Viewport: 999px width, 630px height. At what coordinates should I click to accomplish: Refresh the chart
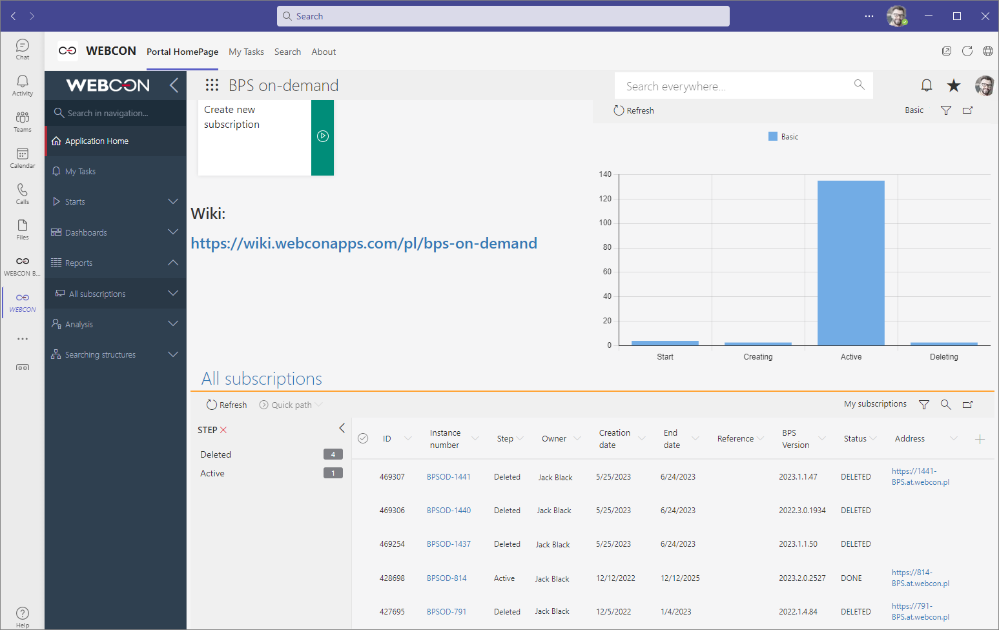tap(633, 110)
